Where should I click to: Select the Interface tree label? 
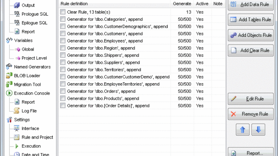[x=30, y=128]
